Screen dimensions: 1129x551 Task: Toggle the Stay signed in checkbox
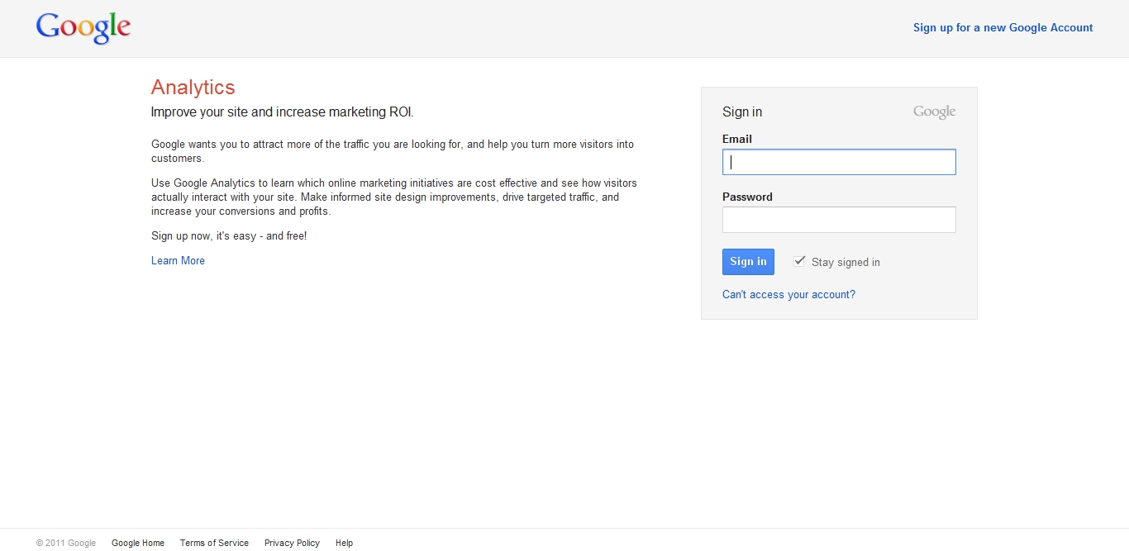pyautogui.click(x=799, y=261)
